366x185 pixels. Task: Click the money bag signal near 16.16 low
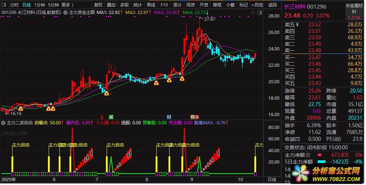coord(20,108)
